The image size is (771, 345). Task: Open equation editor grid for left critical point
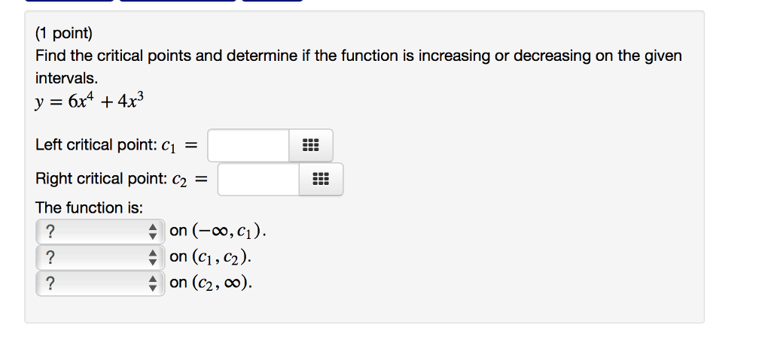(x=310, y=145)
